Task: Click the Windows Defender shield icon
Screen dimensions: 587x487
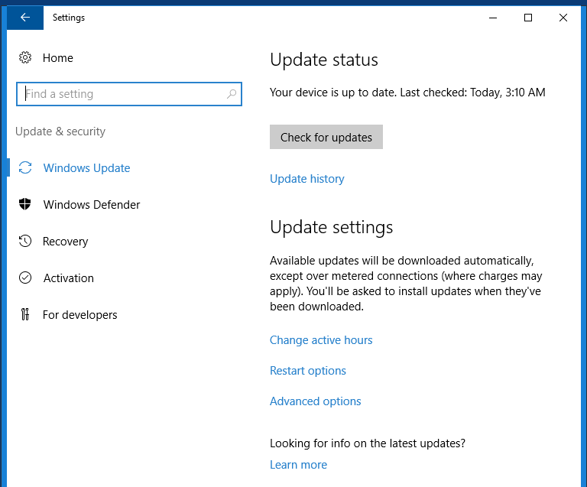Action: (x=25, y=204)
